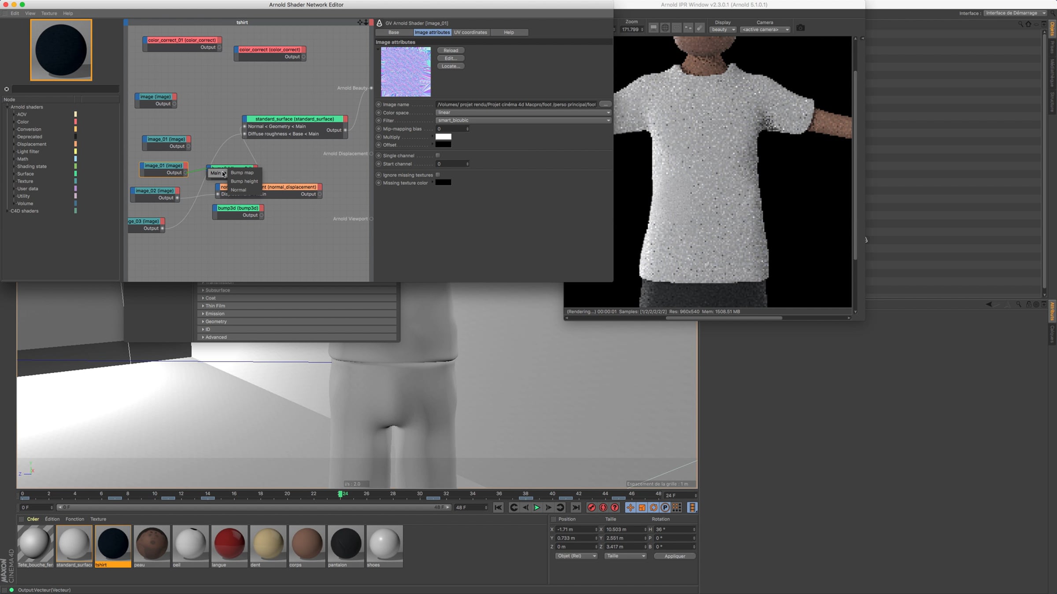The image size is (1057, 594).
Task: Step back one frame in timeline
Action: (x=525, y=507)
